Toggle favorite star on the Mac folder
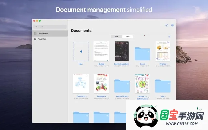 pyautogui.click(x=169, y=83)
